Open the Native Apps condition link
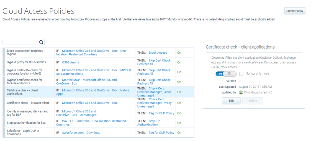This screenshot has width=316, height=141. [93, 92]
